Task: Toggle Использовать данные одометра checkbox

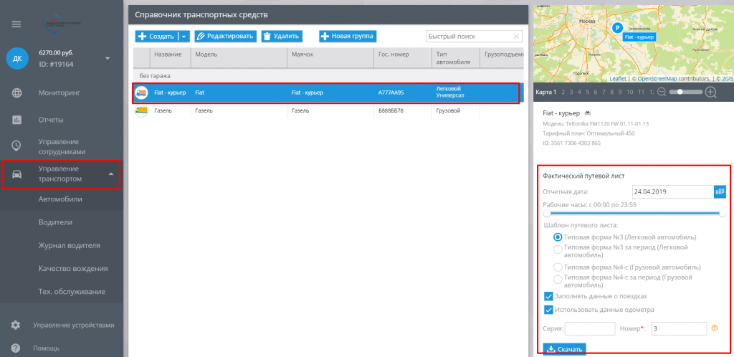Action: pyautogui.click(x=548, y=310)
